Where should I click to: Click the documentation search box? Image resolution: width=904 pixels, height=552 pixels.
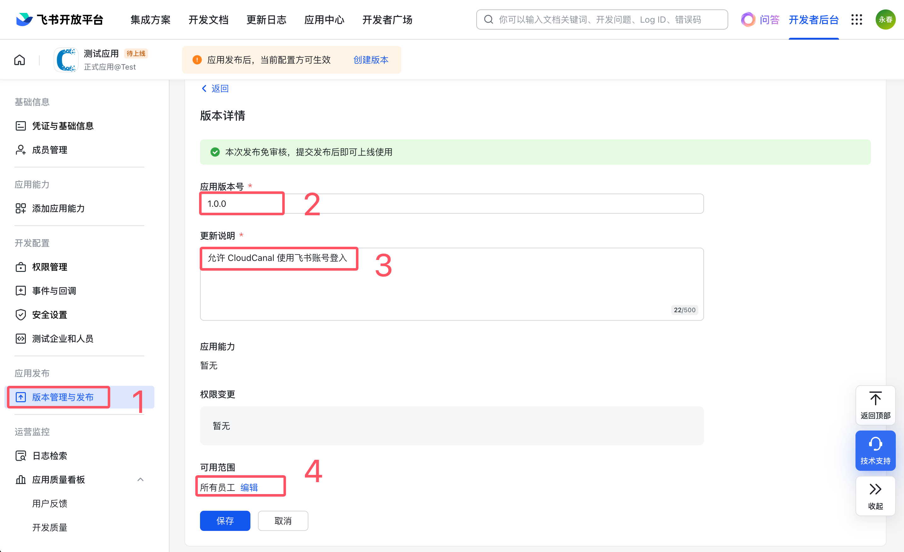pos(602,20)
